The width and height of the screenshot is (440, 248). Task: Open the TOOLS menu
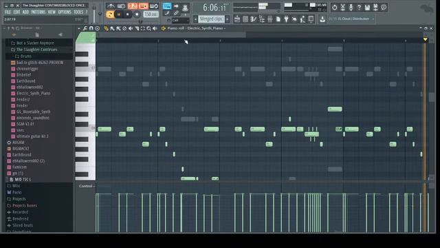(x=78, y=12)
